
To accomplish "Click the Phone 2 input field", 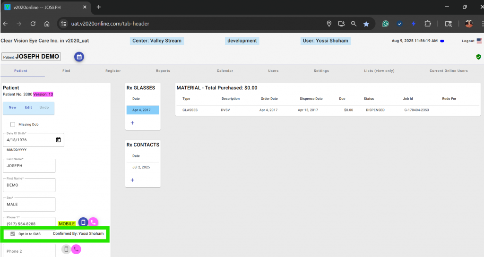I will point(29,251).
